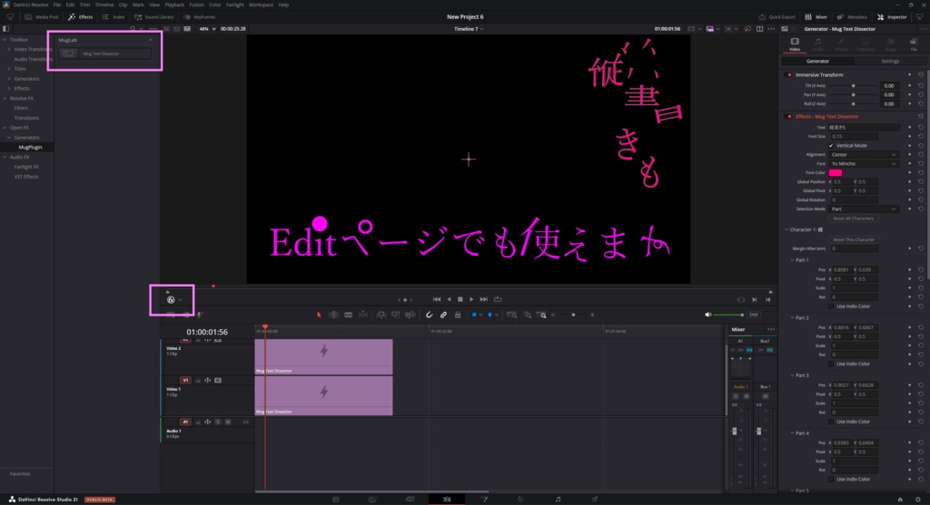
Task: Select the arrow Selection Mode tool
Action: pyautogui.click(x=319, y=315)
